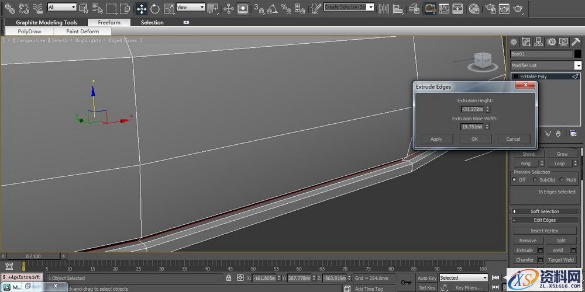Set Preview Selection to Off
The image size is (585, 292).
point(515,180)
